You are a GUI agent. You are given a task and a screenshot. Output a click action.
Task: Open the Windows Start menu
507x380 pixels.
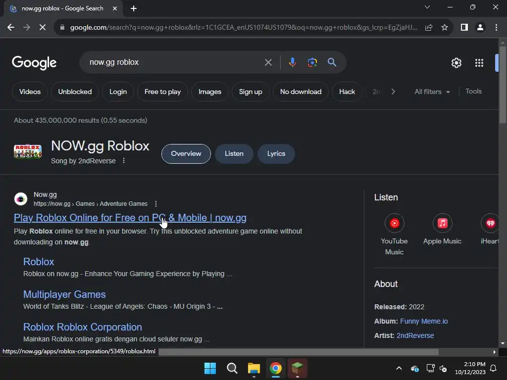tap(210, 368)
